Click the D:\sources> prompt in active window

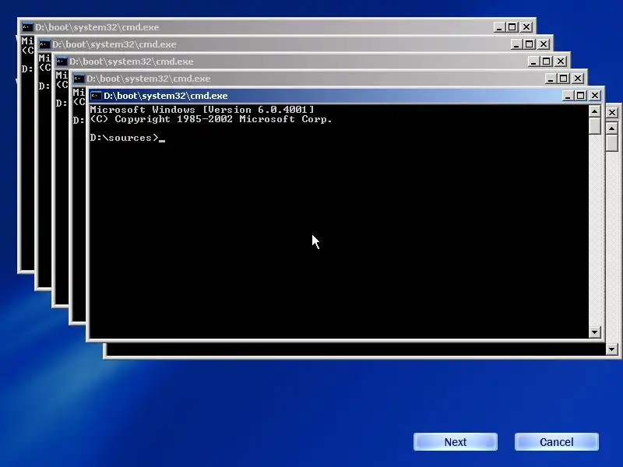(x=125, y=138)
